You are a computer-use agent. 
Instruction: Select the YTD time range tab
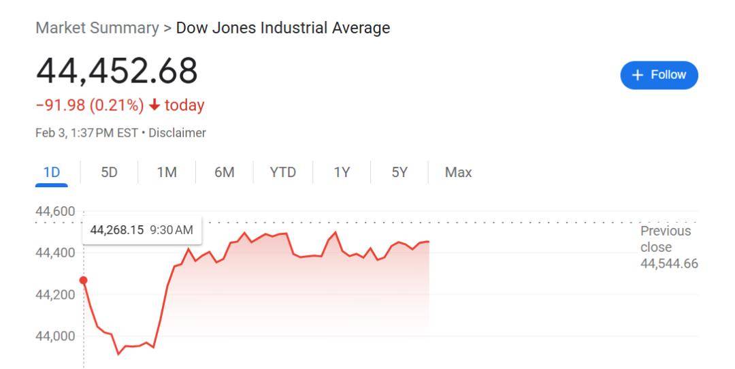[282, 172]
